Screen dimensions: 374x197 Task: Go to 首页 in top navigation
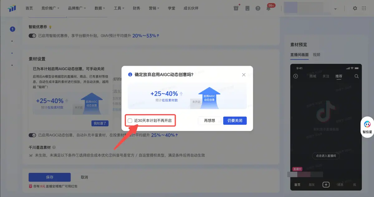tap(29, 8)
